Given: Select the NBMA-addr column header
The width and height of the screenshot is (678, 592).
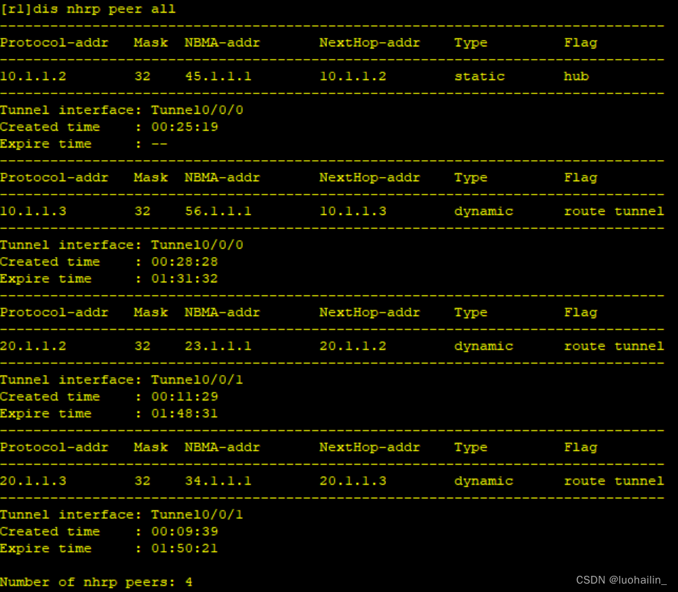Looking at the screenshot, I should tap(222, 43).
